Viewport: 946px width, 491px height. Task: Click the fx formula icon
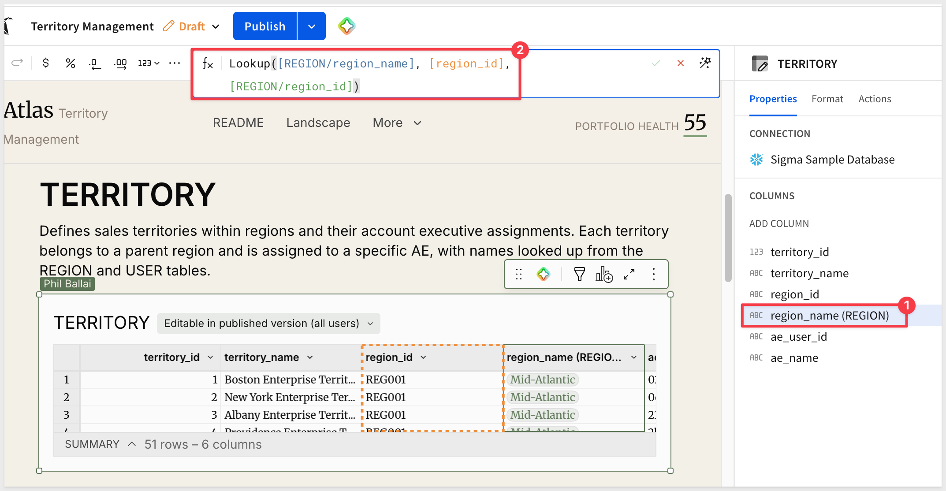tap(208, 63)
